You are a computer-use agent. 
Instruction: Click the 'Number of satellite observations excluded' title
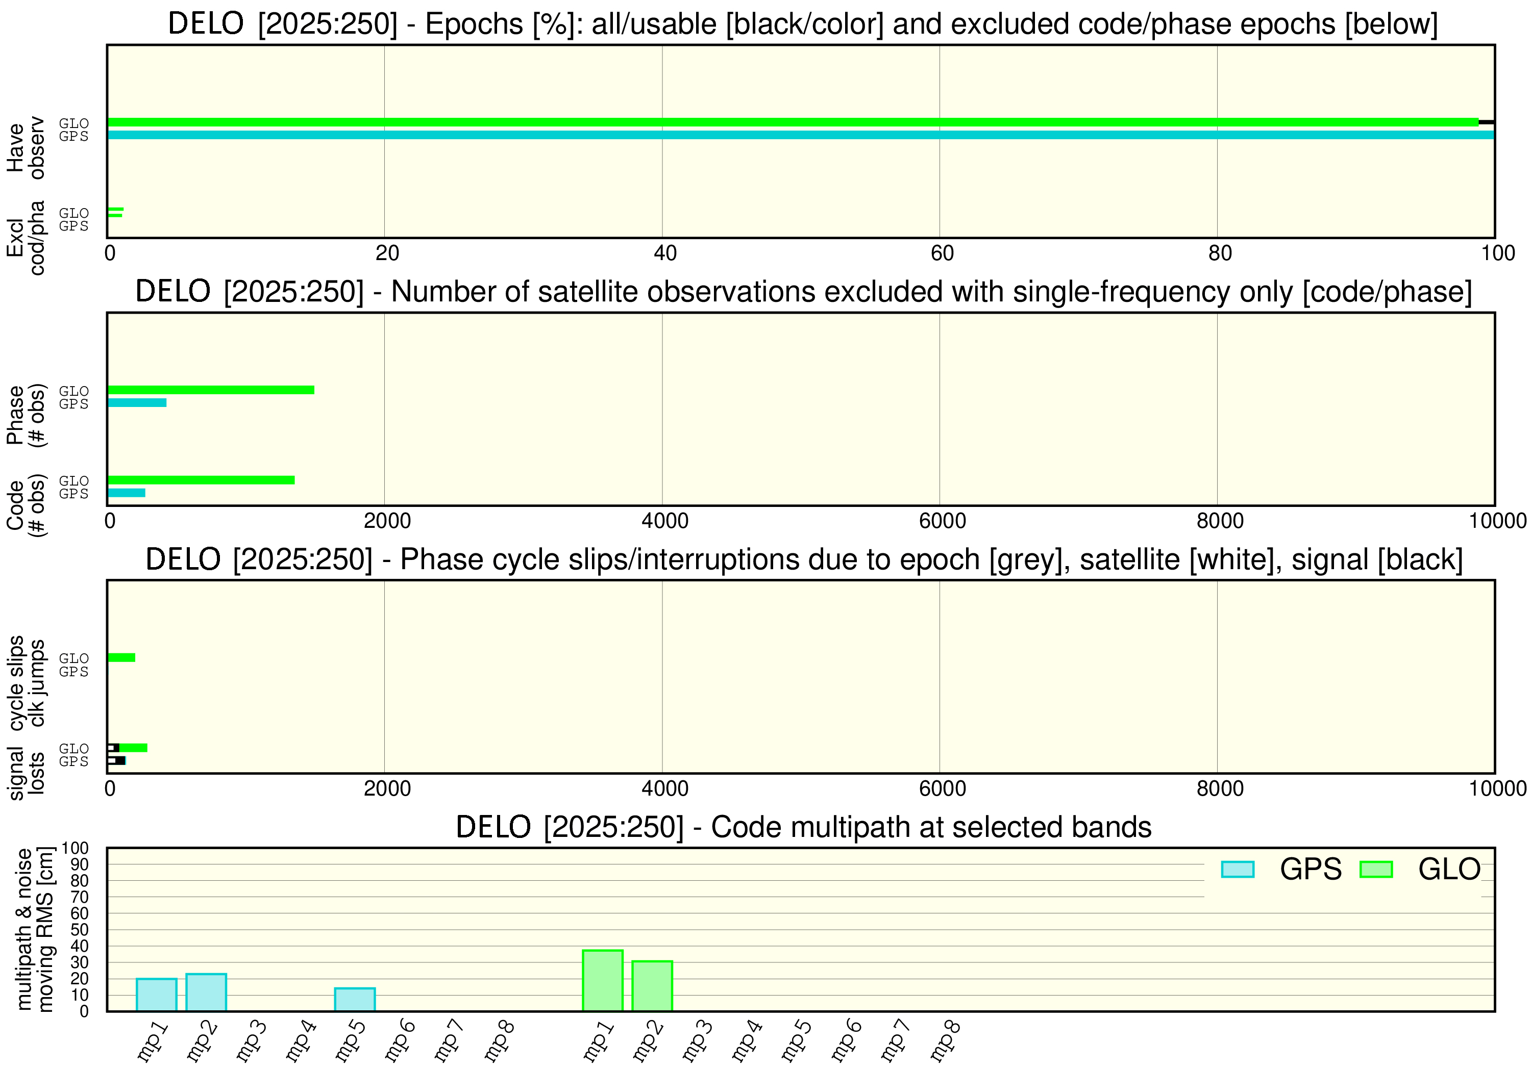click(x=803, y=292)
